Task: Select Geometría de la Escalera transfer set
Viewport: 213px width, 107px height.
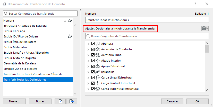Action: click(x=20, y=63)
